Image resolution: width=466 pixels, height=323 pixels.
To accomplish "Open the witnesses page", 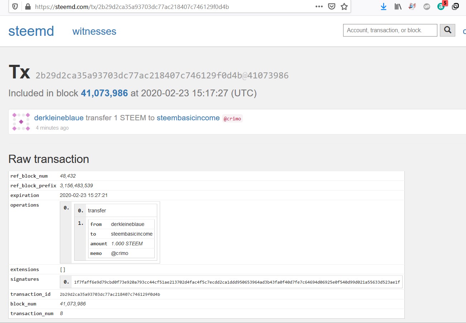I will [94, 32].
